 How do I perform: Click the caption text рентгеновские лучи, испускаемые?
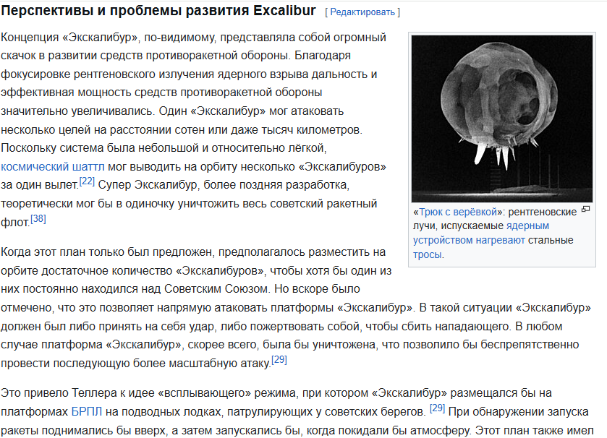(x=495, y=219)
